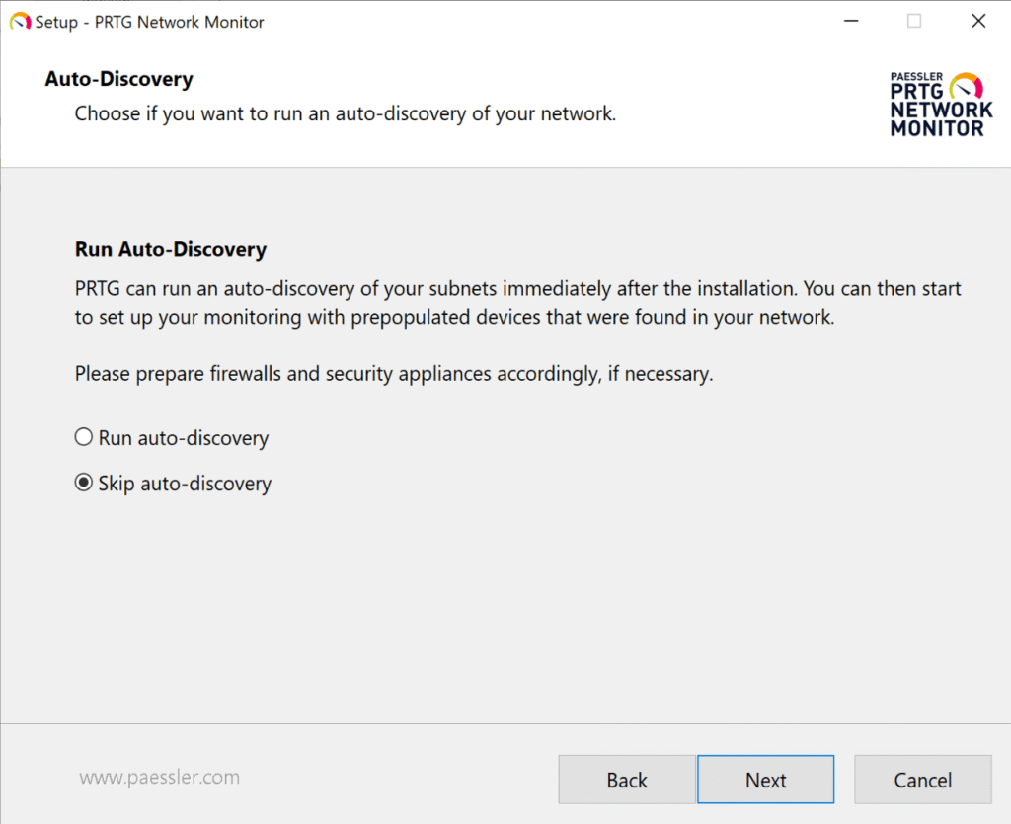Select the Run auto-discovery radio option
This screenshot has width=1011, height=824.
(x=84, y=437)
